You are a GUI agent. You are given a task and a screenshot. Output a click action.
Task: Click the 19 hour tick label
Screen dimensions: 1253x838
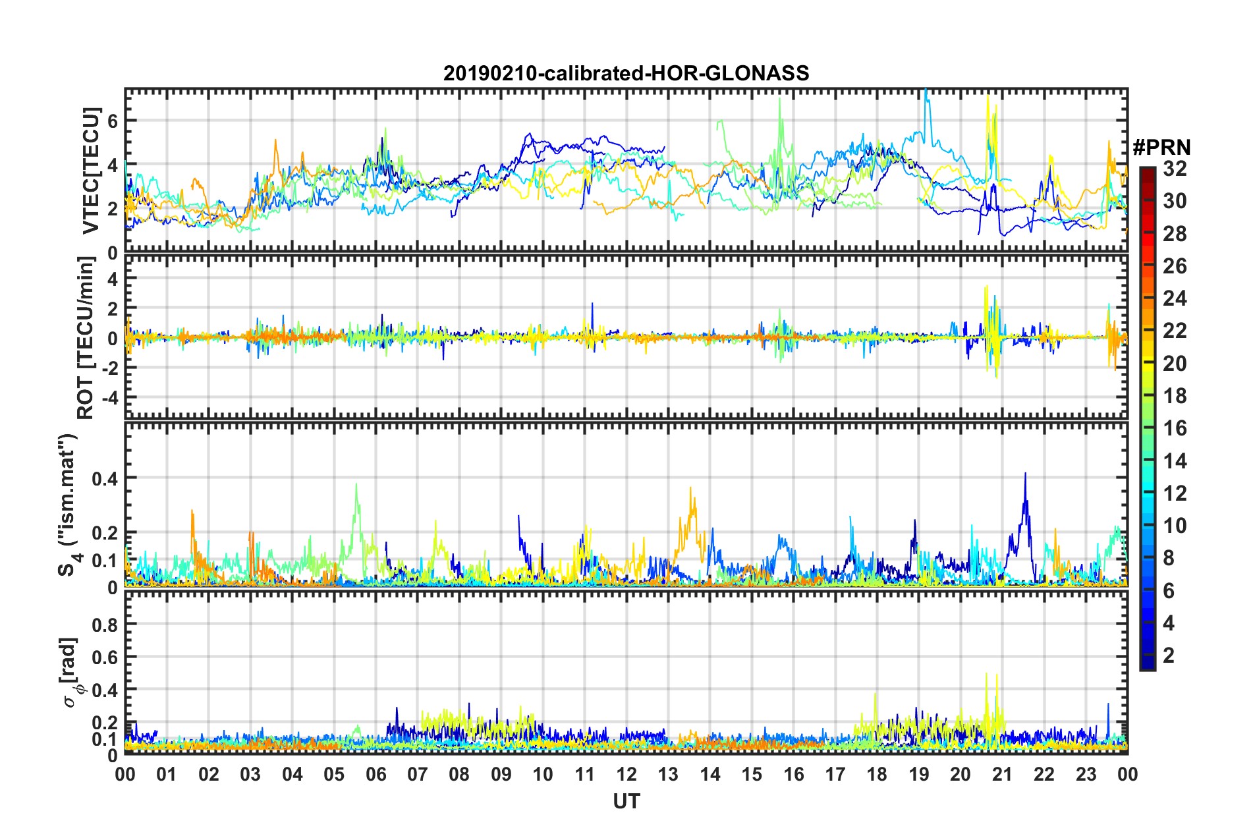[x=919, y=774]
